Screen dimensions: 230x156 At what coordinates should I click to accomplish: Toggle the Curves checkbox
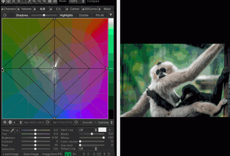tap(67, 9)
